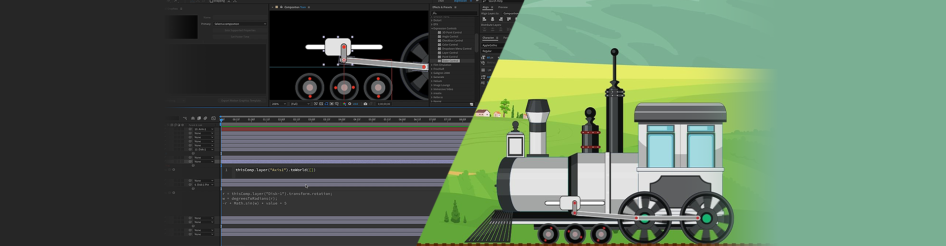Image resolution: width=946 pixels, height=246 pixels.
Task: Open the Effects & Presets panel menu
Action: coord(455,7)
